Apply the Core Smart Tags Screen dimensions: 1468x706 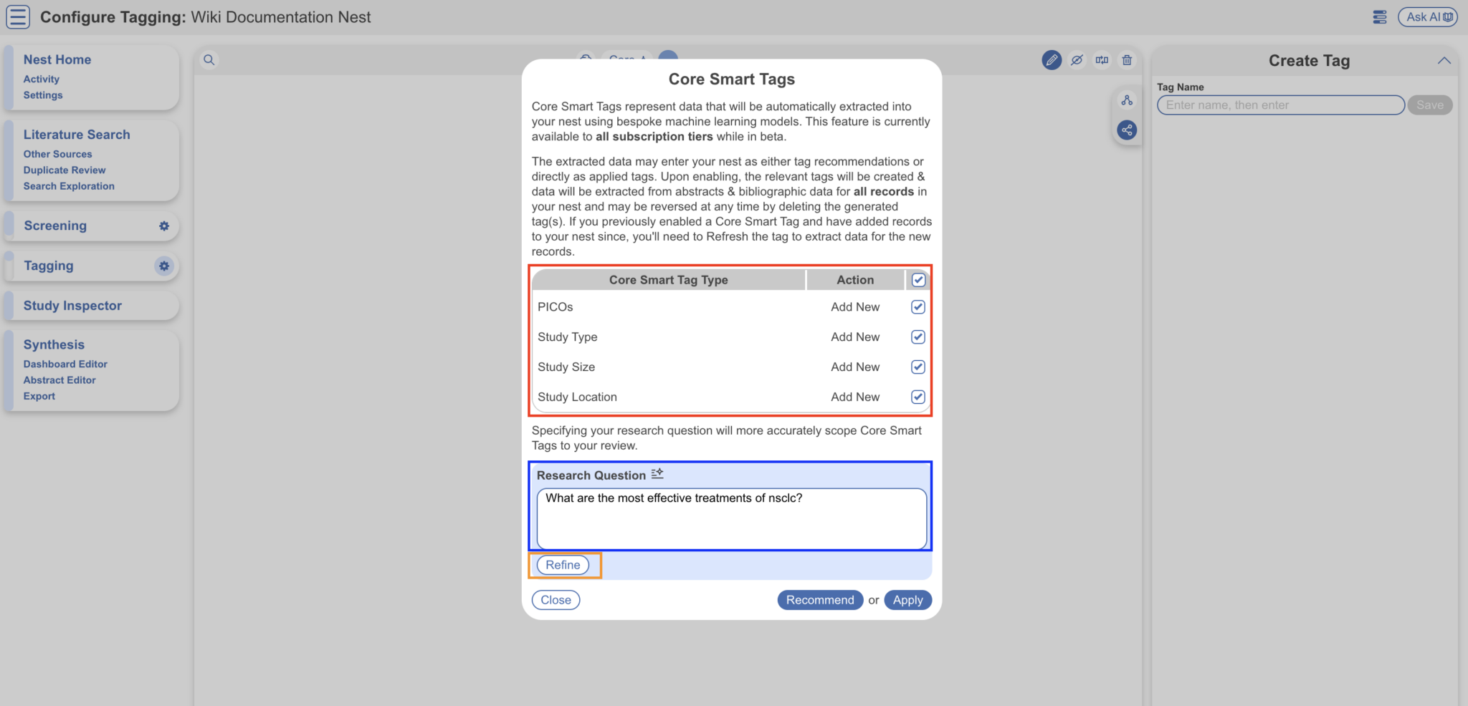coord(907,600)
